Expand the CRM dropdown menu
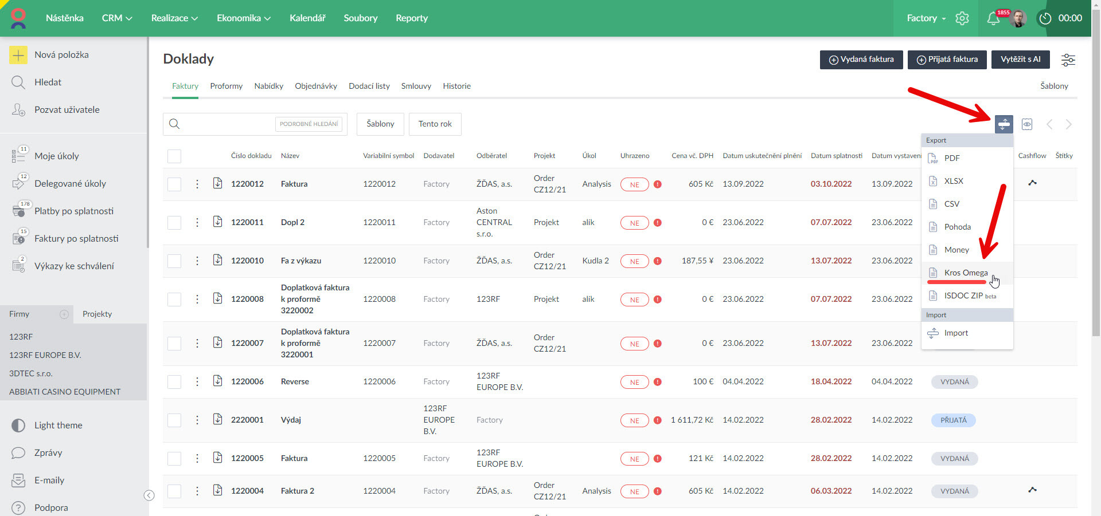The height and width of the screenshot is (516, 1101). tap(116, 18)
